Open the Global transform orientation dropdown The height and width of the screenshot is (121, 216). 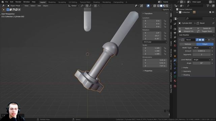pos(74,6)
